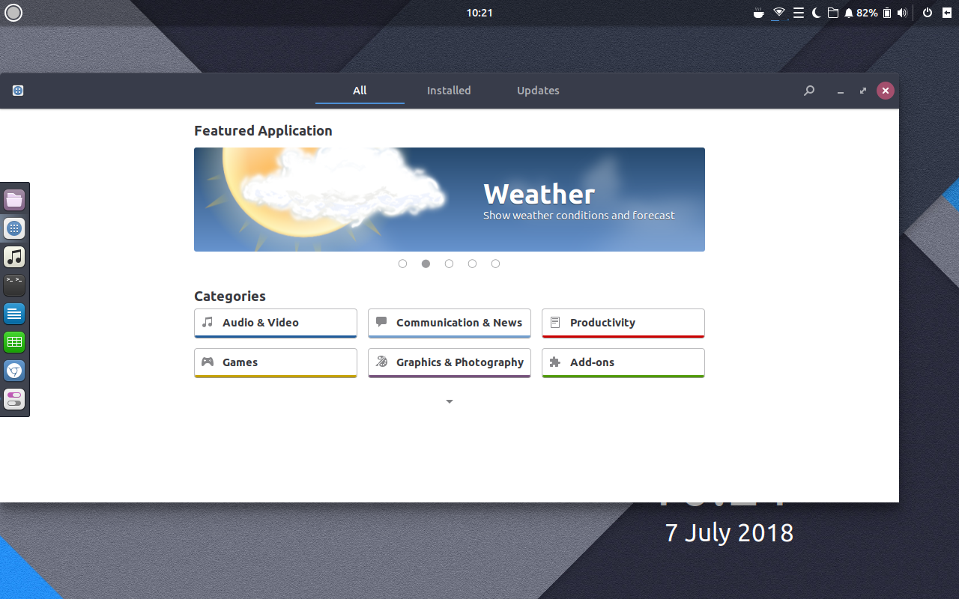959x599 pixels.
Task: Select the second featured banner dot
Action: point(426,264)
